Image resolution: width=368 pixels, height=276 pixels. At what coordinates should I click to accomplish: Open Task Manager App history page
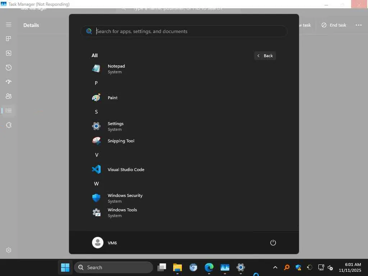(9, 68)
